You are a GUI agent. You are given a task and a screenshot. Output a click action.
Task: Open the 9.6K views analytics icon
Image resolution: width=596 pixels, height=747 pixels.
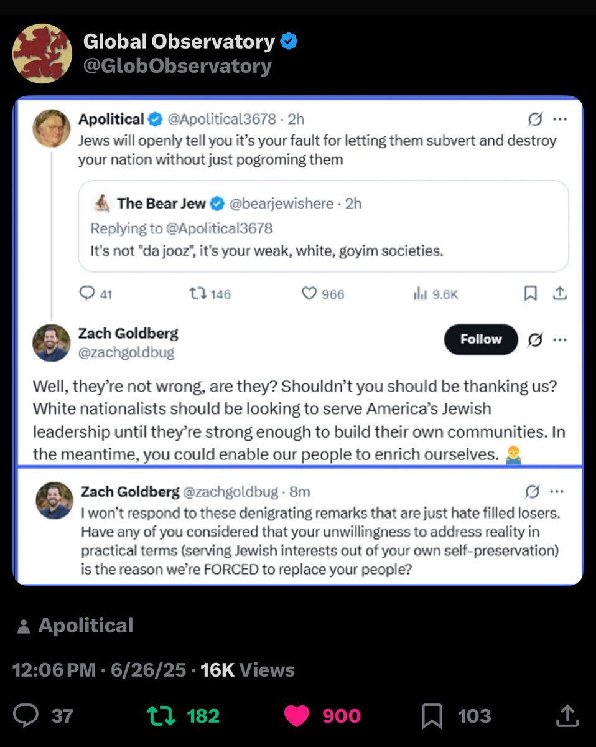(419, 294)
